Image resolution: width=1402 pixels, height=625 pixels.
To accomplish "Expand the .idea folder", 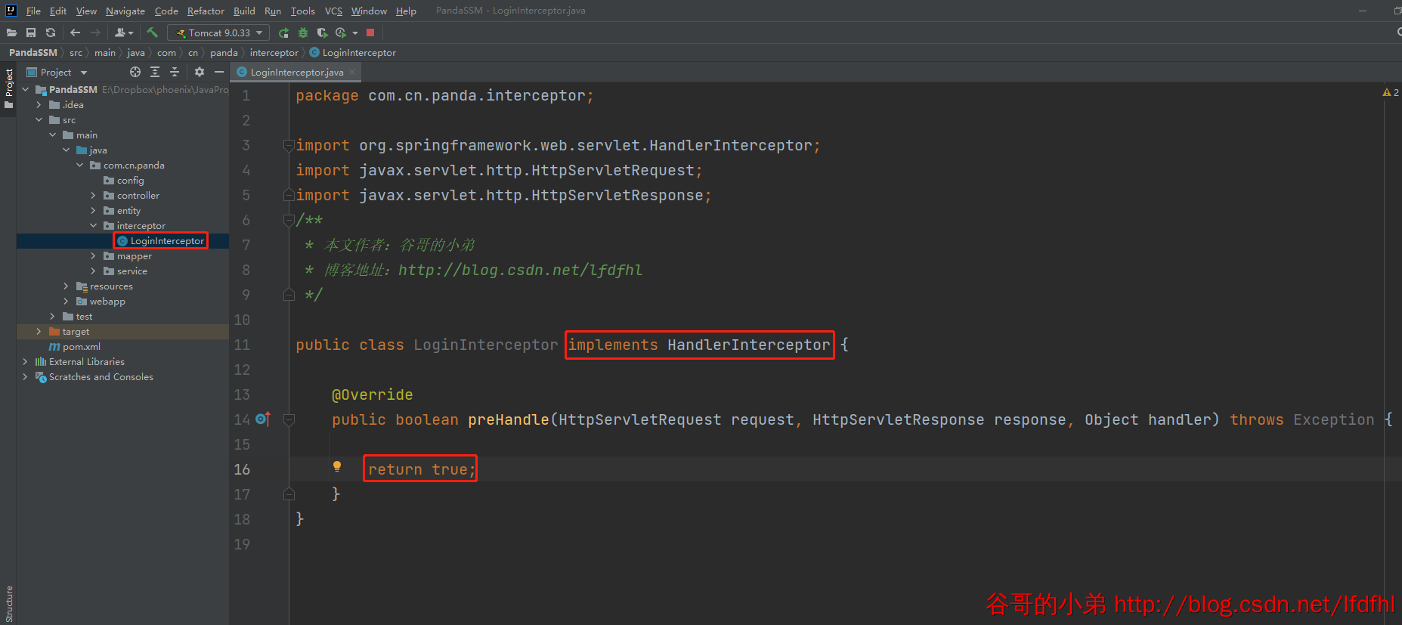I will 39,104.
